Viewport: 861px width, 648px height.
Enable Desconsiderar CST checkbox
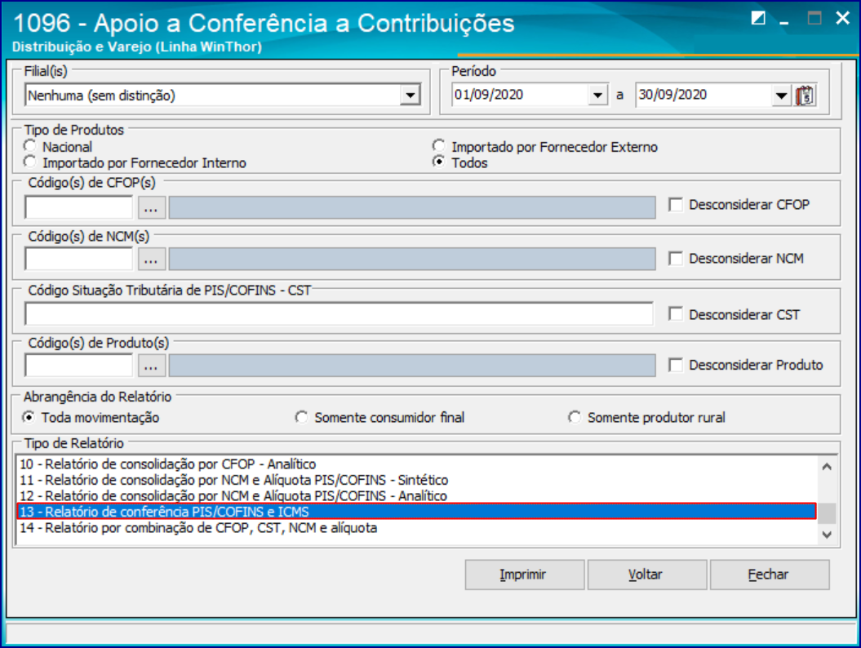pyautogui.click(x=676, y=314)
